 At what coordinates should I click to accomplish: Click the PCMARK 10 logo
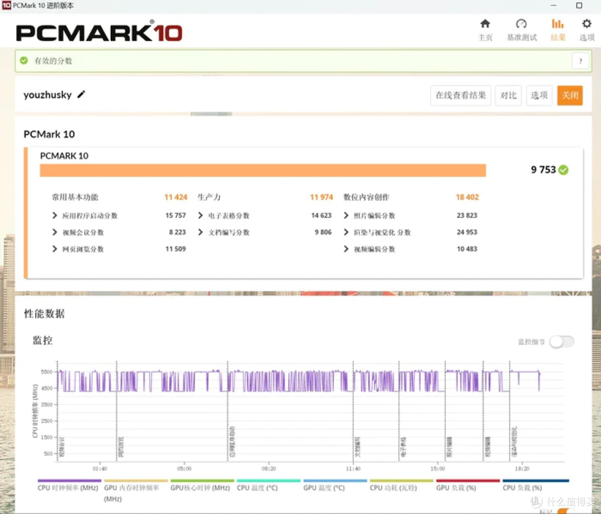[99, 32]
